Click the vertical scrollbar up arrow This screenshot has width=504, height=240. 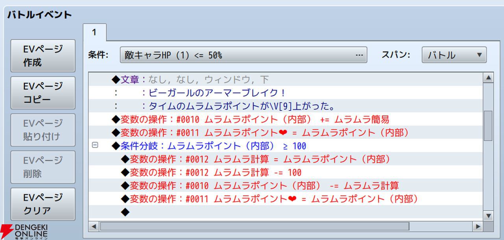[488, 78]
